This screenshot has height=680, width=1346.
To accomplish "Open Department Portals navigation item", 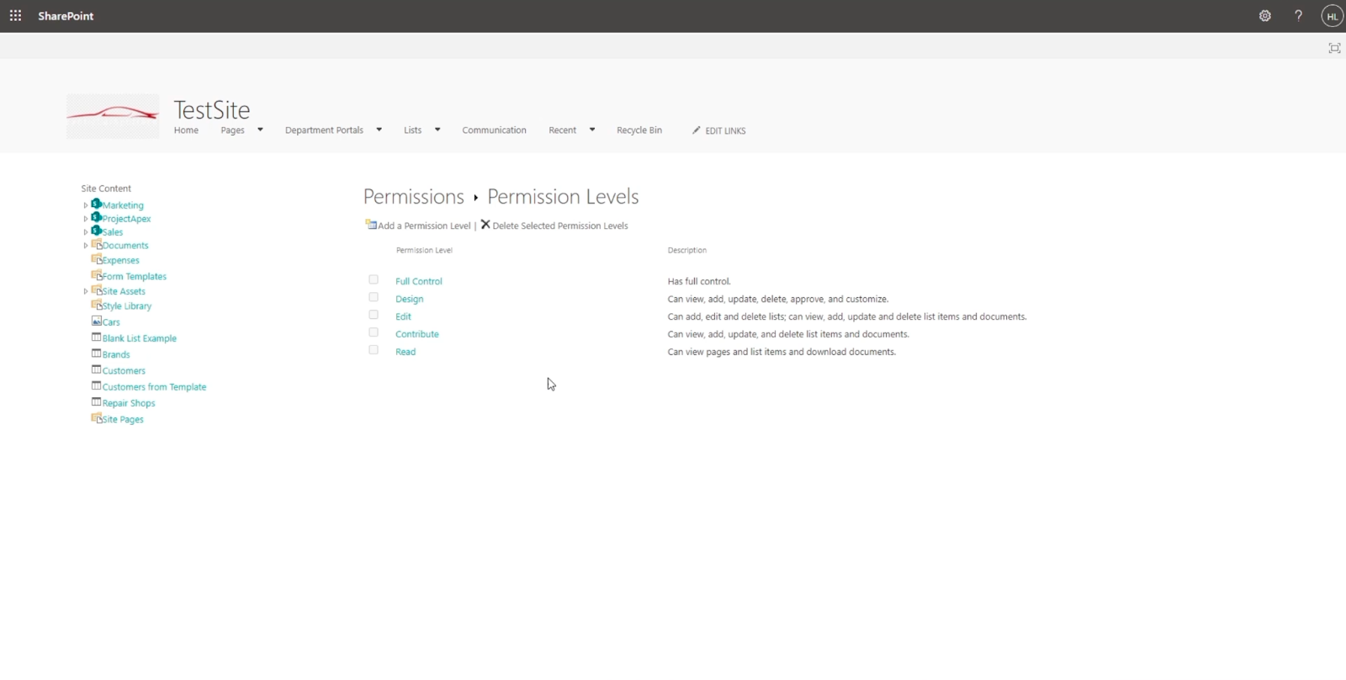I will [324, 130].
